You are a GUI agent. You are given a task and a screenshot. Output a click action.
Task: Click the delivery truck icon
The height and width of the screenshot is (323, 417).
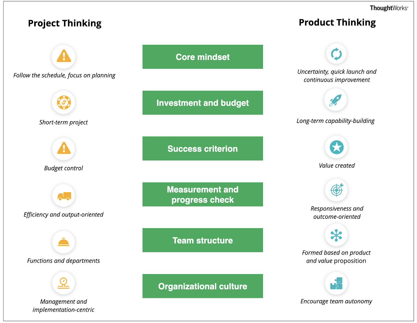tap(64, 196)
